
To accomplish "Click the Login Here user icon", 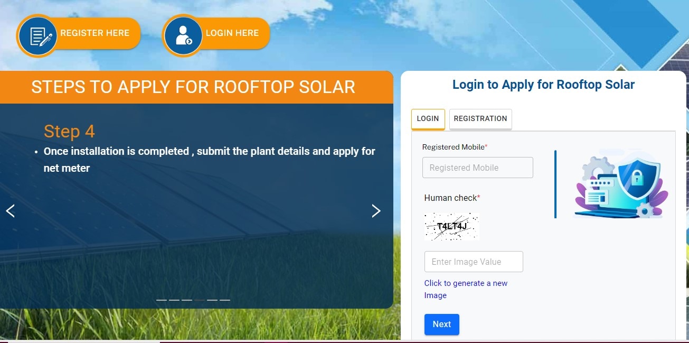I will 183,35.
